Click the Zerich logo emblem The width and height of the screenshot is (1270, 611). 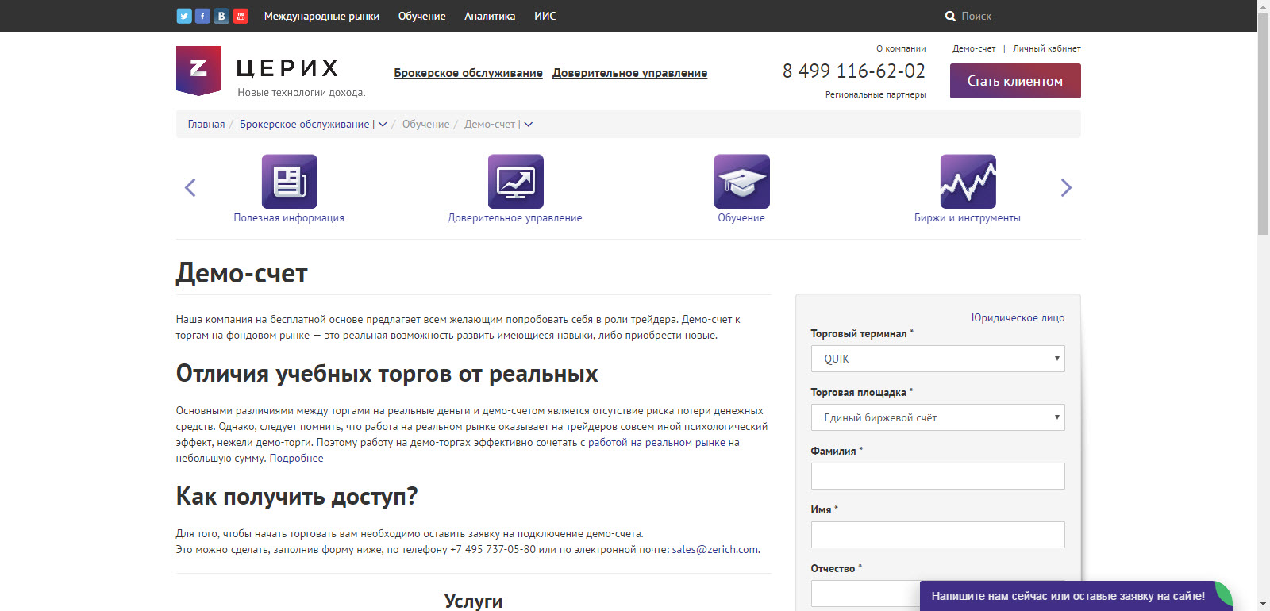point(198,71)
